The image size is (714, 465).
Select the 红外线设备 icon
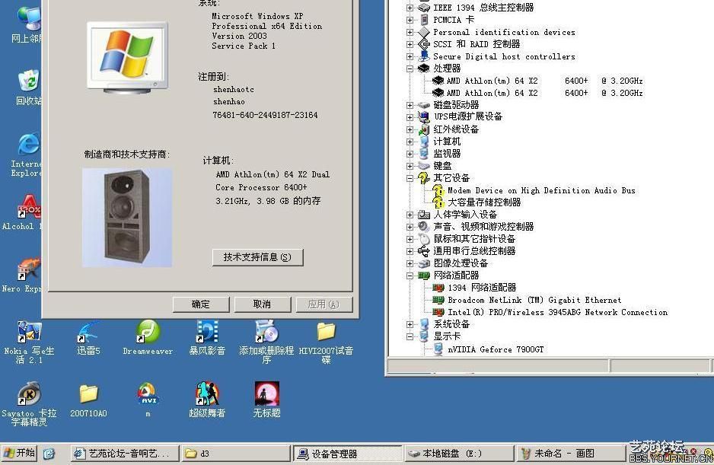pyautogui.click(x=424, y=129)
